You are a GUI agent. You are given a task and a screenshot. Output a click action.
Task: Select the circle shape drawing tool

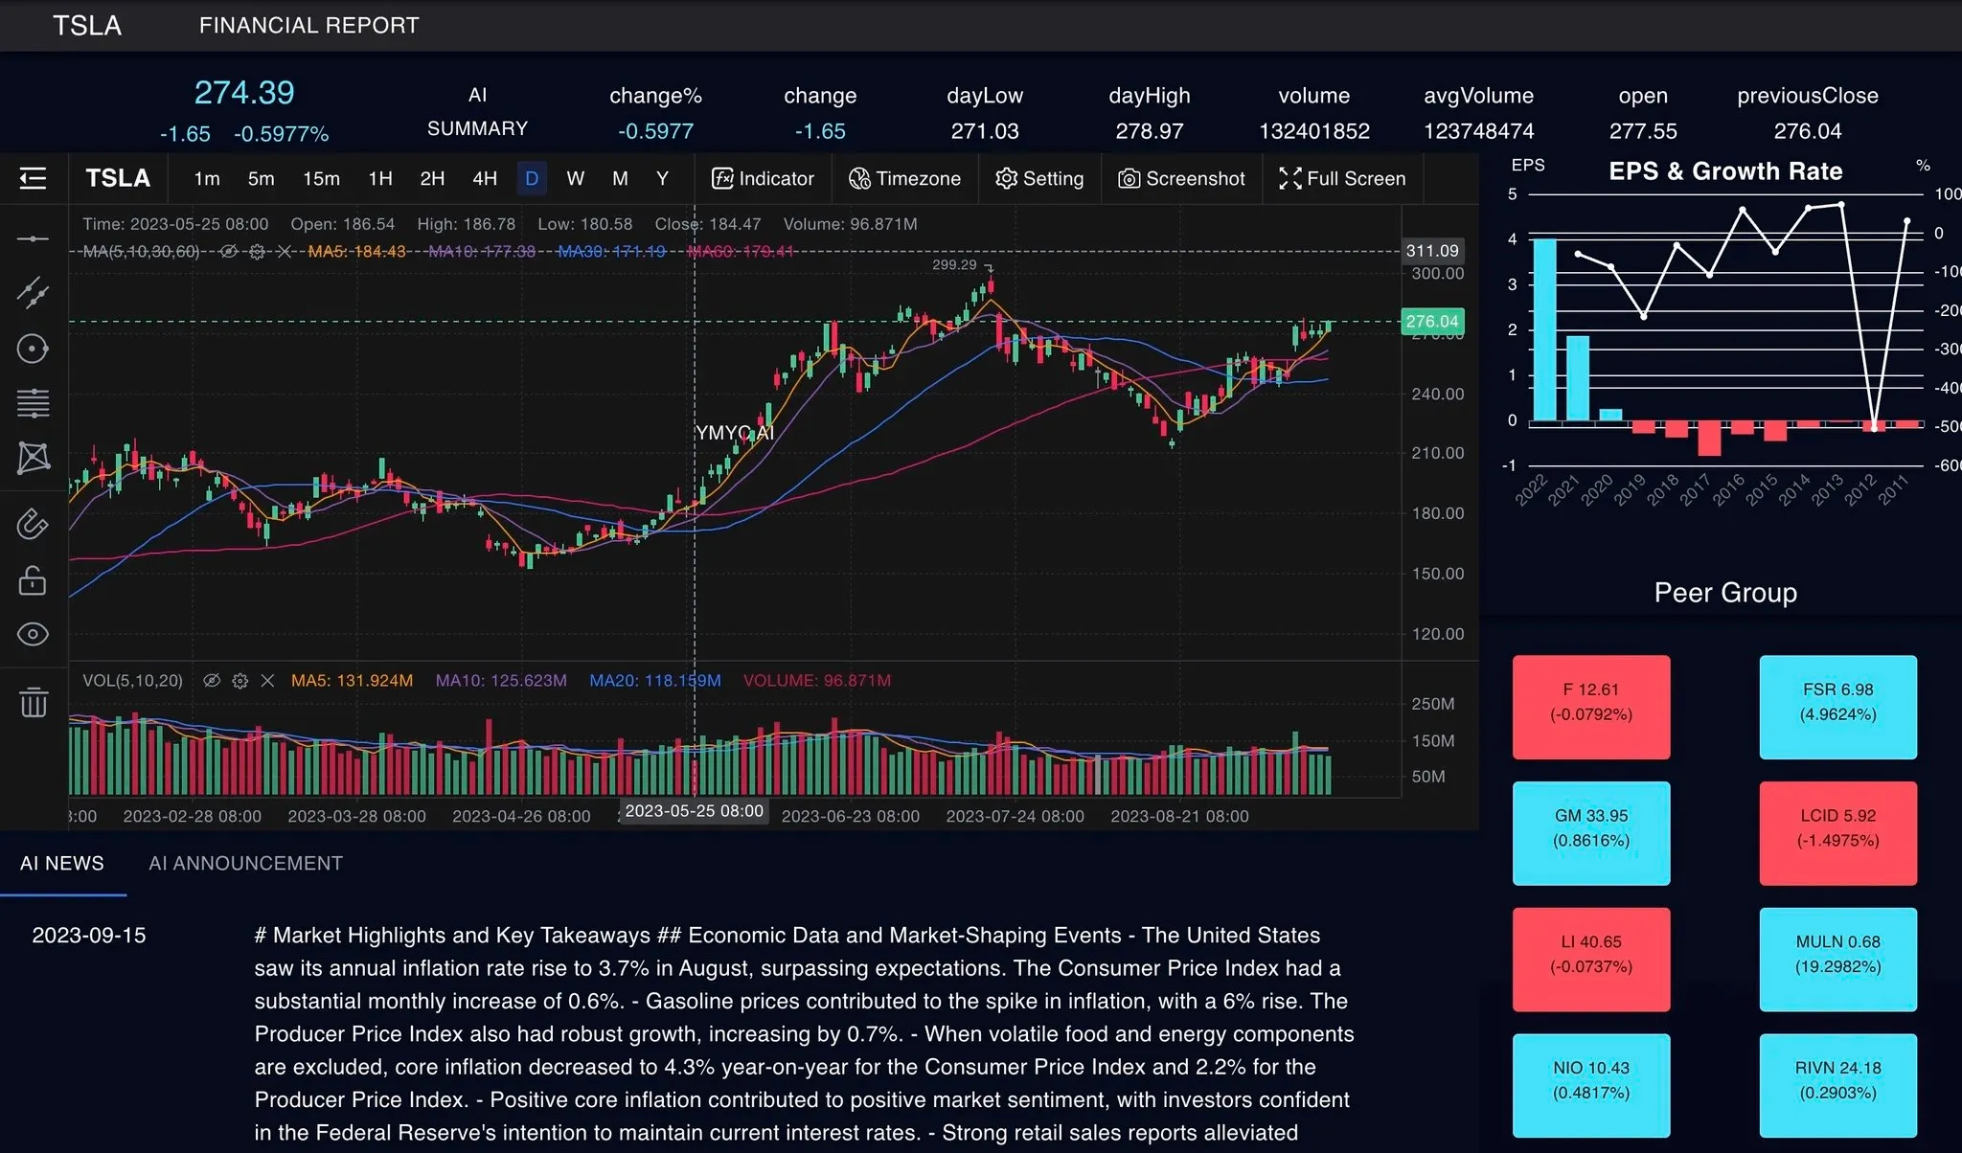click(33, 349)
